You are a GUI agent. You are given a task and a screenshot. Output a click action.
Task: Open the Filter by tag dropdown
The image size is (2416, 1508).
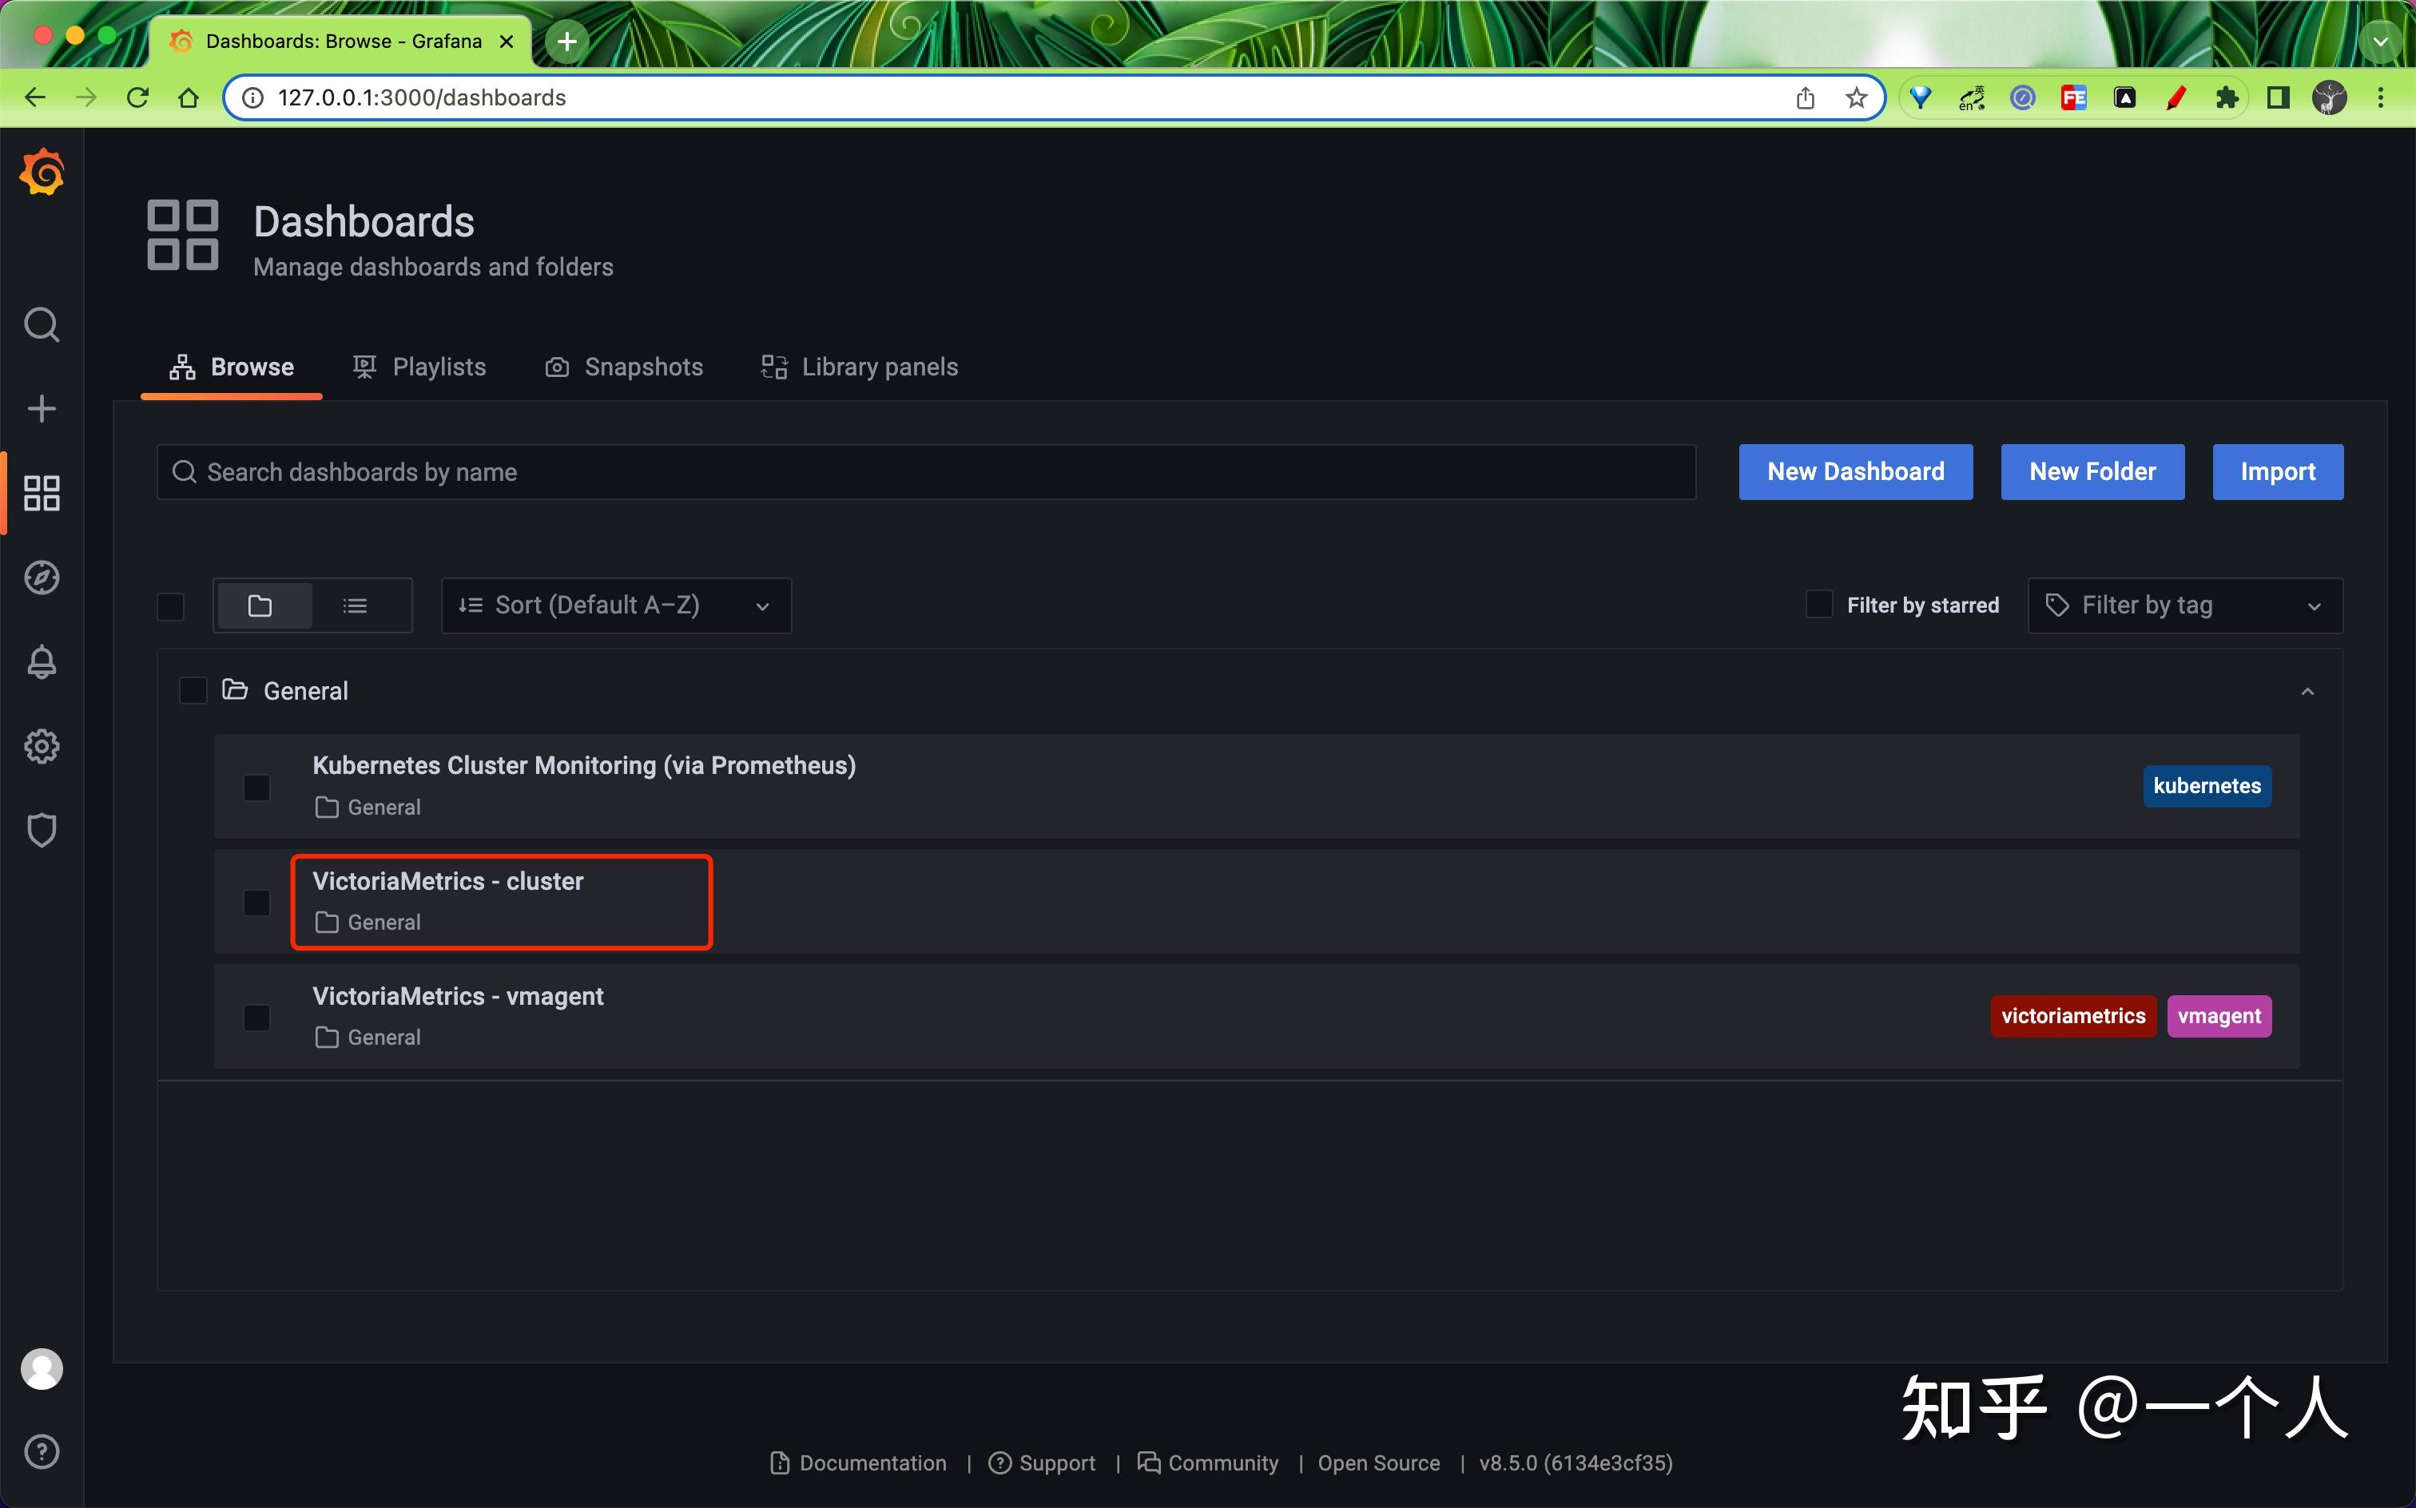point(2184,605)
